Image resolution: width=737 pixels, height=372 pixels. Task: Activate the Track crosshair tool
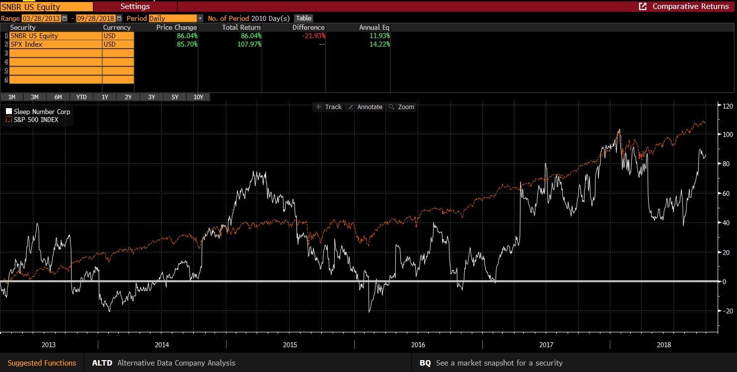point(329,107)
